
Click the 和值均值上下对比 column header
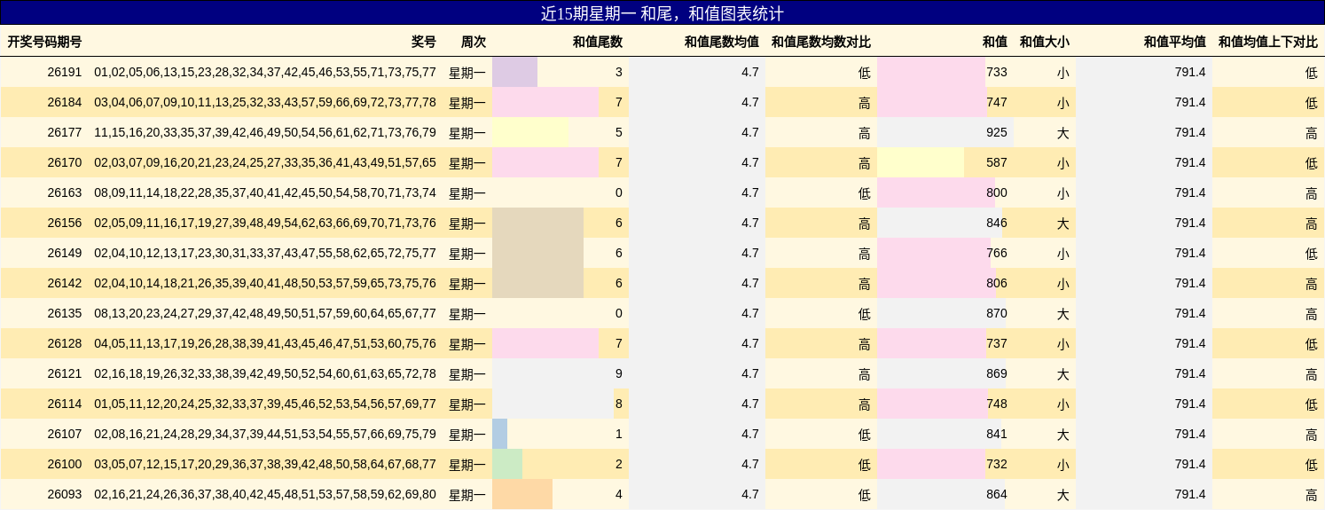click(1268, 42)
